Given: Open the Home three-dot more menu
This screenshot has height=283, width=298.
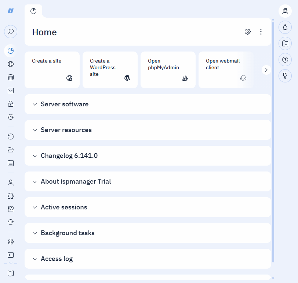Looking at the screenshot, I should pos(261,32).
